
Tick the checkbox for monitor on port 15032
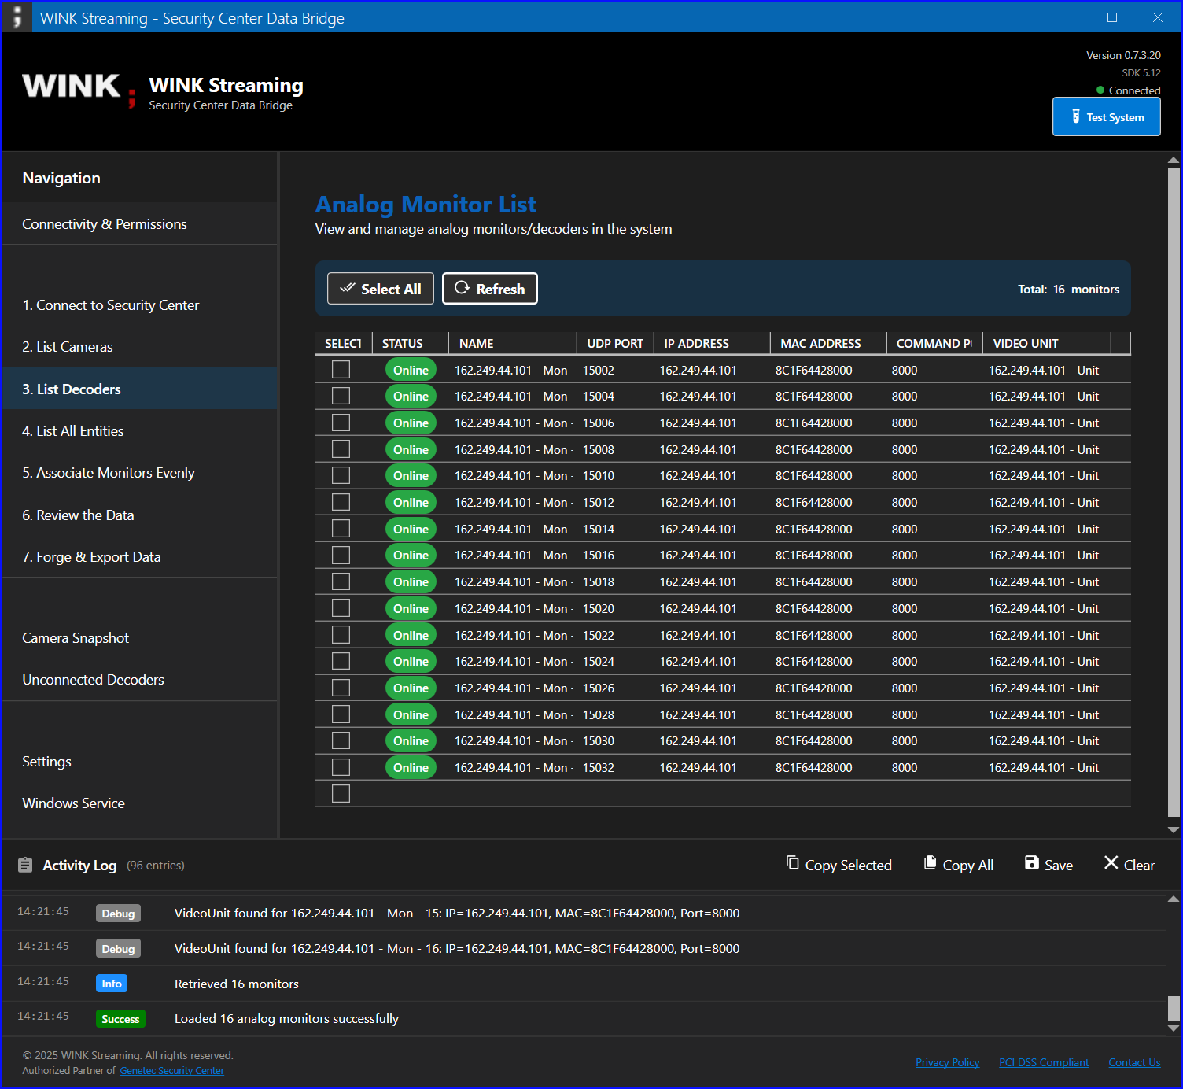341,767
